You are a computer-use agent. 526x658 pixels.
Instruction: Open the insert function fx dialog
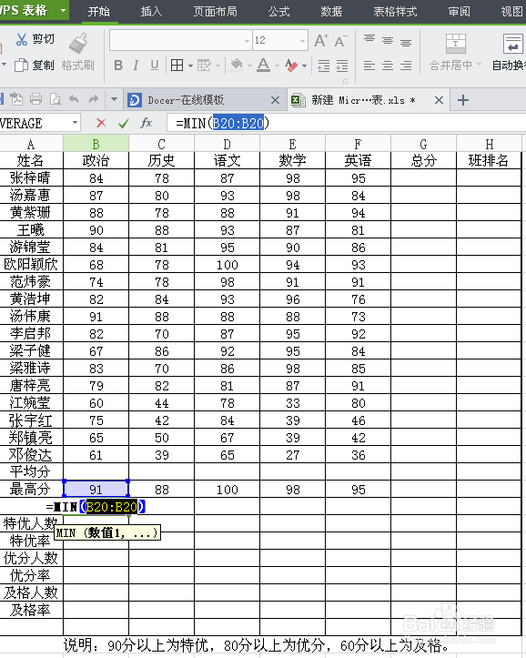click(x=146, y=123)
